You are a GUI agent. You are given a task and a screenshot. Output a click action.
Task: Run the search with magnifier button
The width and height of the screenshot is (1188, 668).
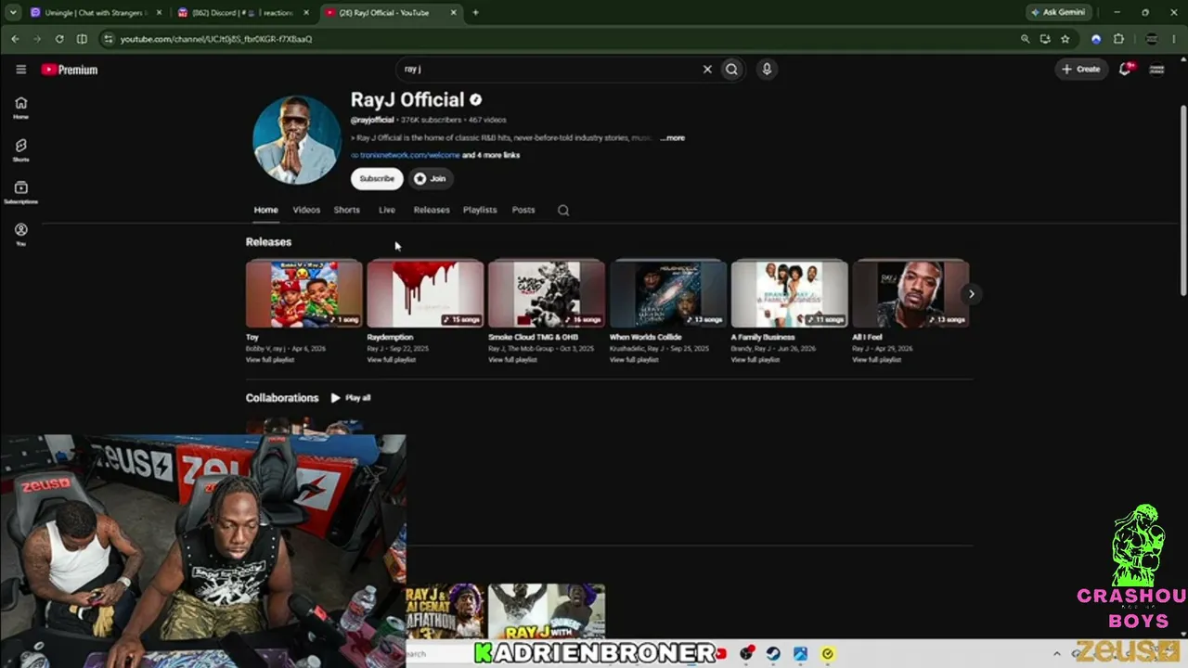tap(732, 69)
